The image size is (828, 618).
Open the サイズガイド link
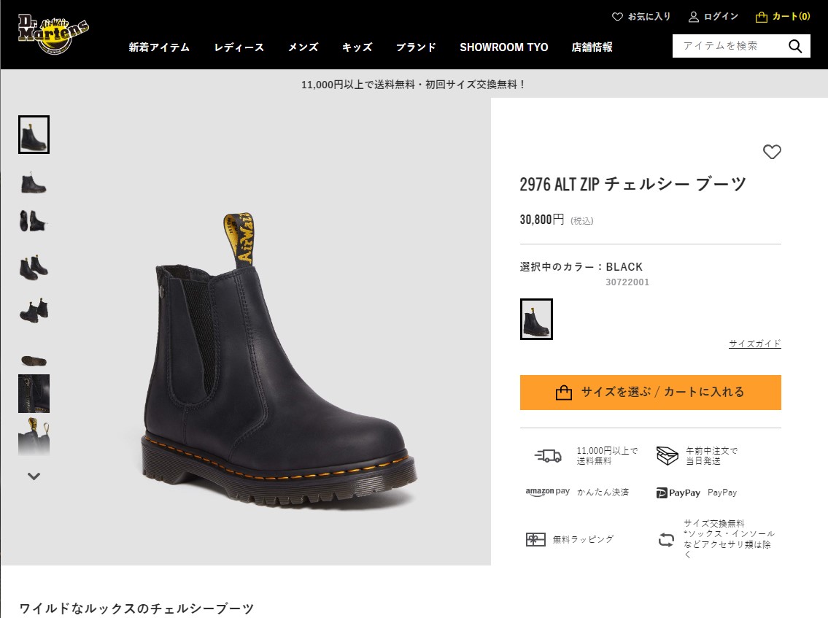754,344
